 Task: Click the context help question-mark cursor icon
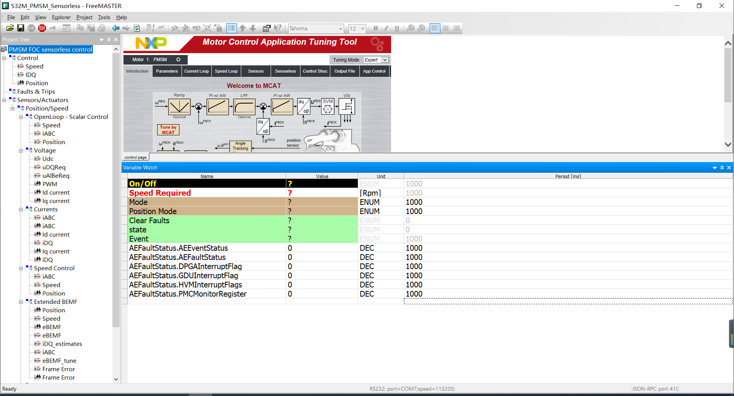pos(278,28)
